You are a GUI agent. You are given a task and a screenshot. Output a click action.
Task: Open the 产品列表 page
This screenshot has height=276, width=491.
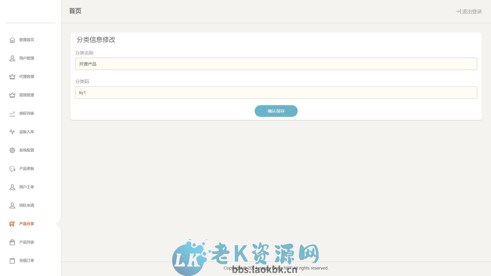coord(26,242)
